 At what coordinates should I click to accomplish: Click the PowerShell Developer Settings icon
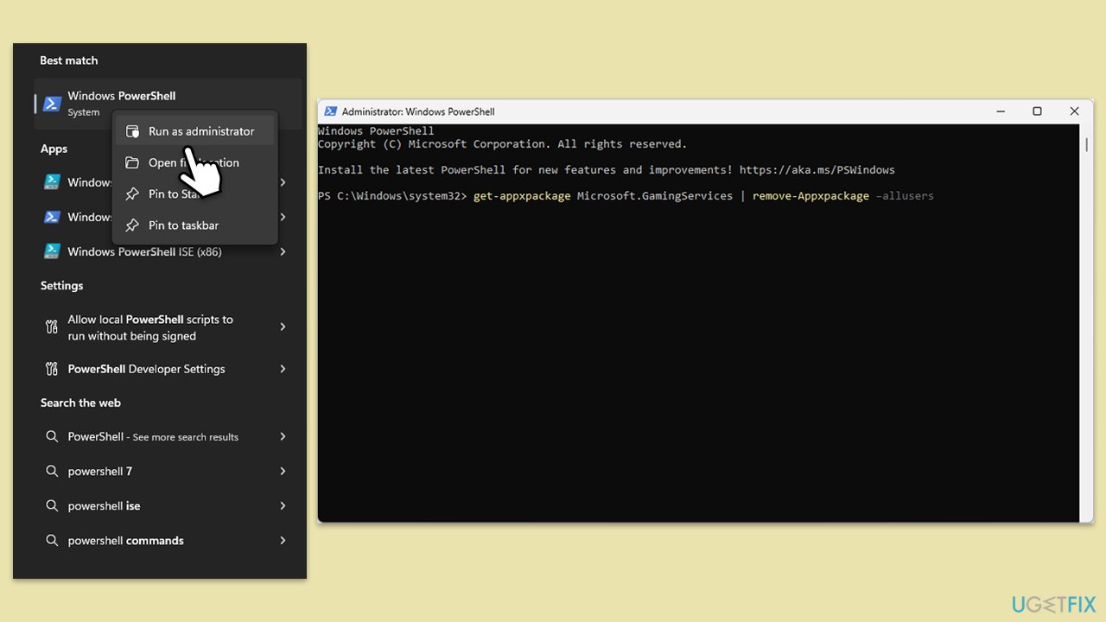click(52, 369)
